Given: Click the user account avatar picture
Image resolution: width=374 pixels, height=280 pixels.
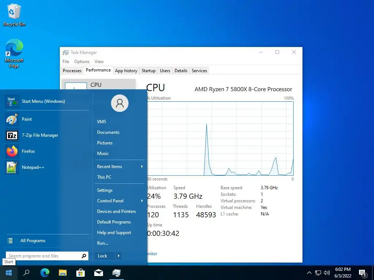Looking at the screenshot, I should [120, 103].
